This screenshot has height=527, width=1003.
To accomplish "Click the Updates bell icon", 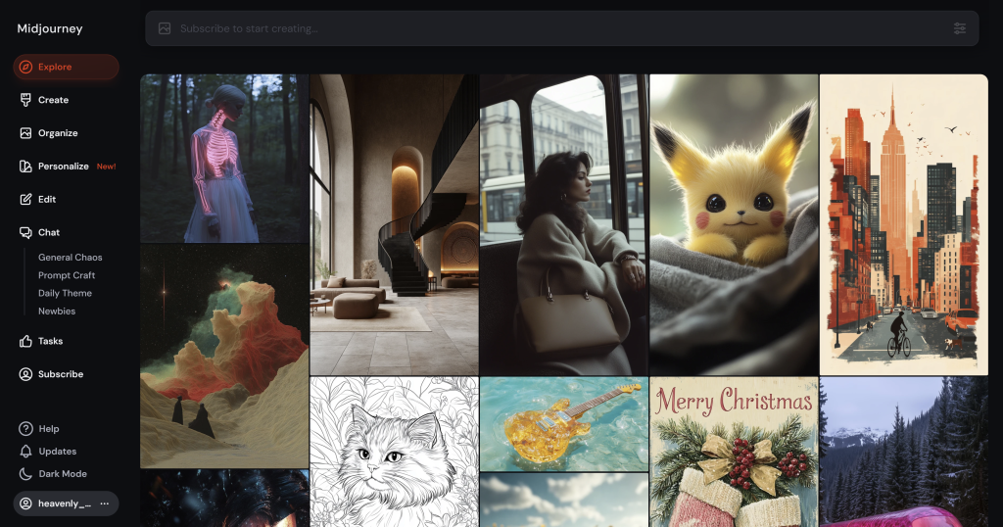I will pos(25,451).
